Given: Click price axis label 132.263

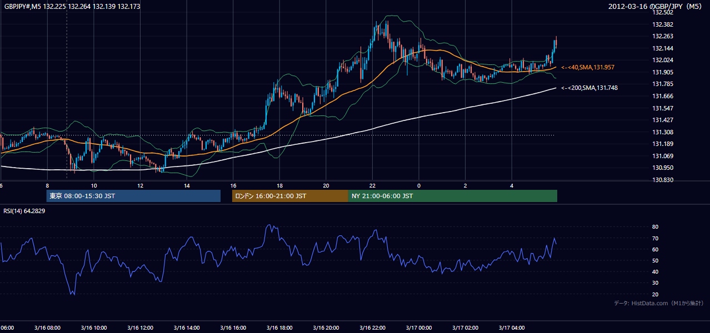Looking at the screenshot, I should click(x=662, y=37).
